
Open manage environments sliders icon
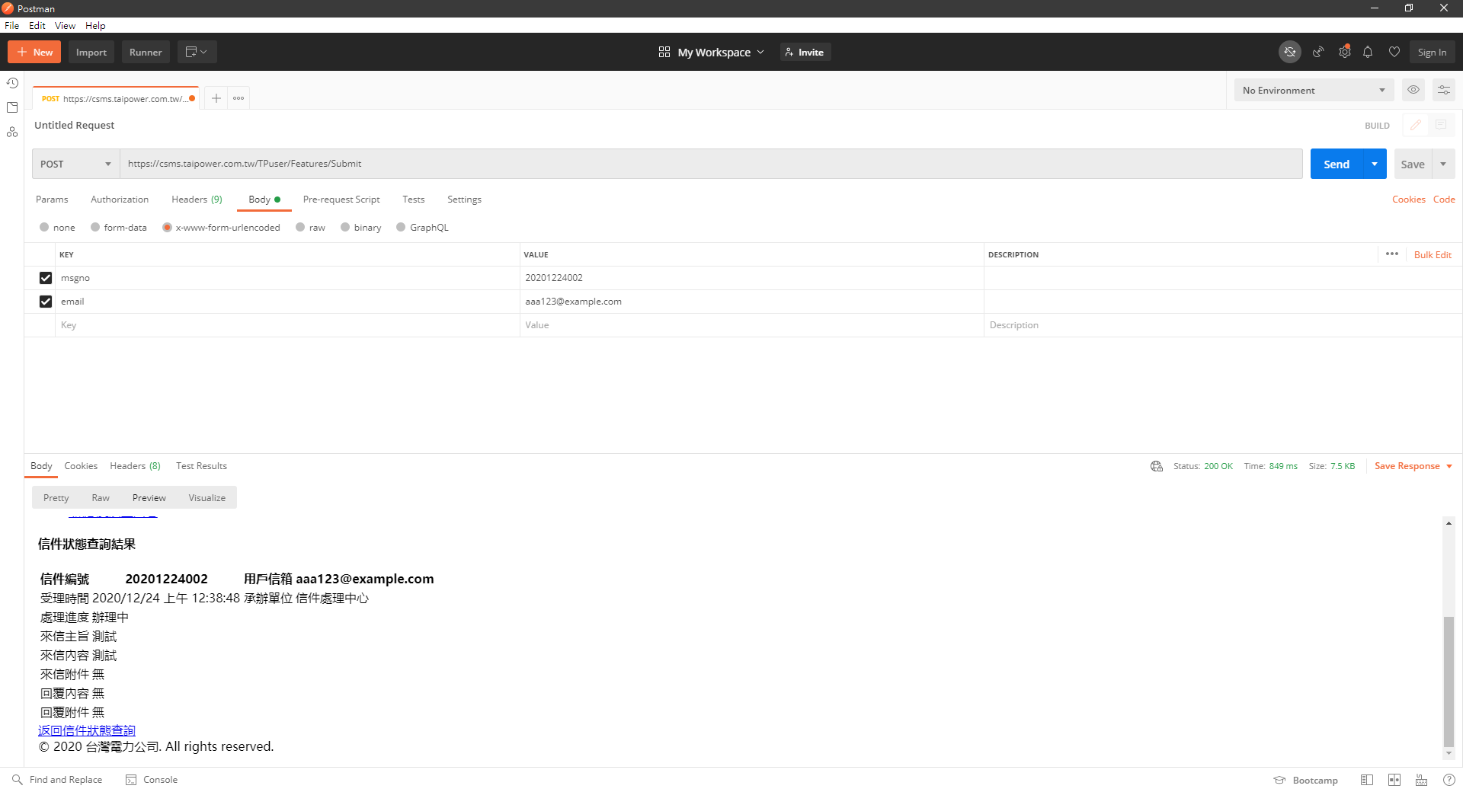[x=1443, y=90]
